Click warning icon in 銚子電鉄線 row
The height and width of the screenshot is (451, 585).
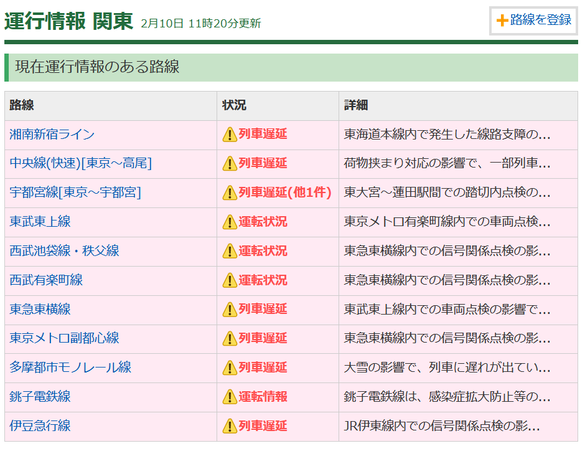tap(230, 397)
